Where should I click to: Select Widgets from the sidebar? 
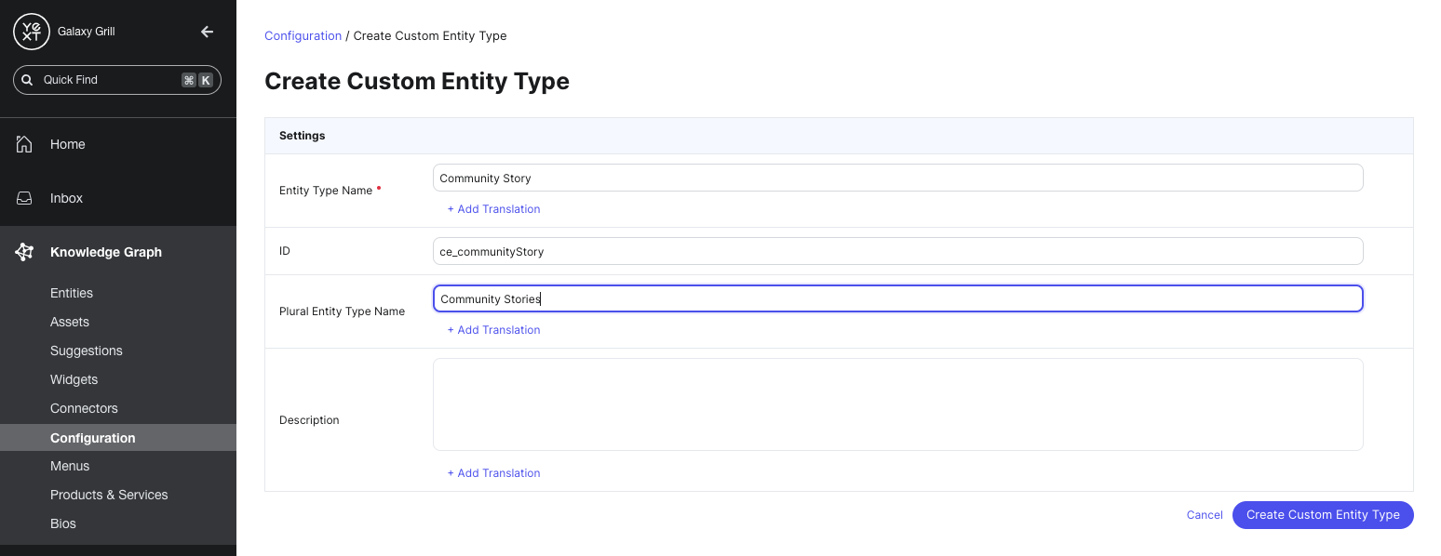click(74, 379)
